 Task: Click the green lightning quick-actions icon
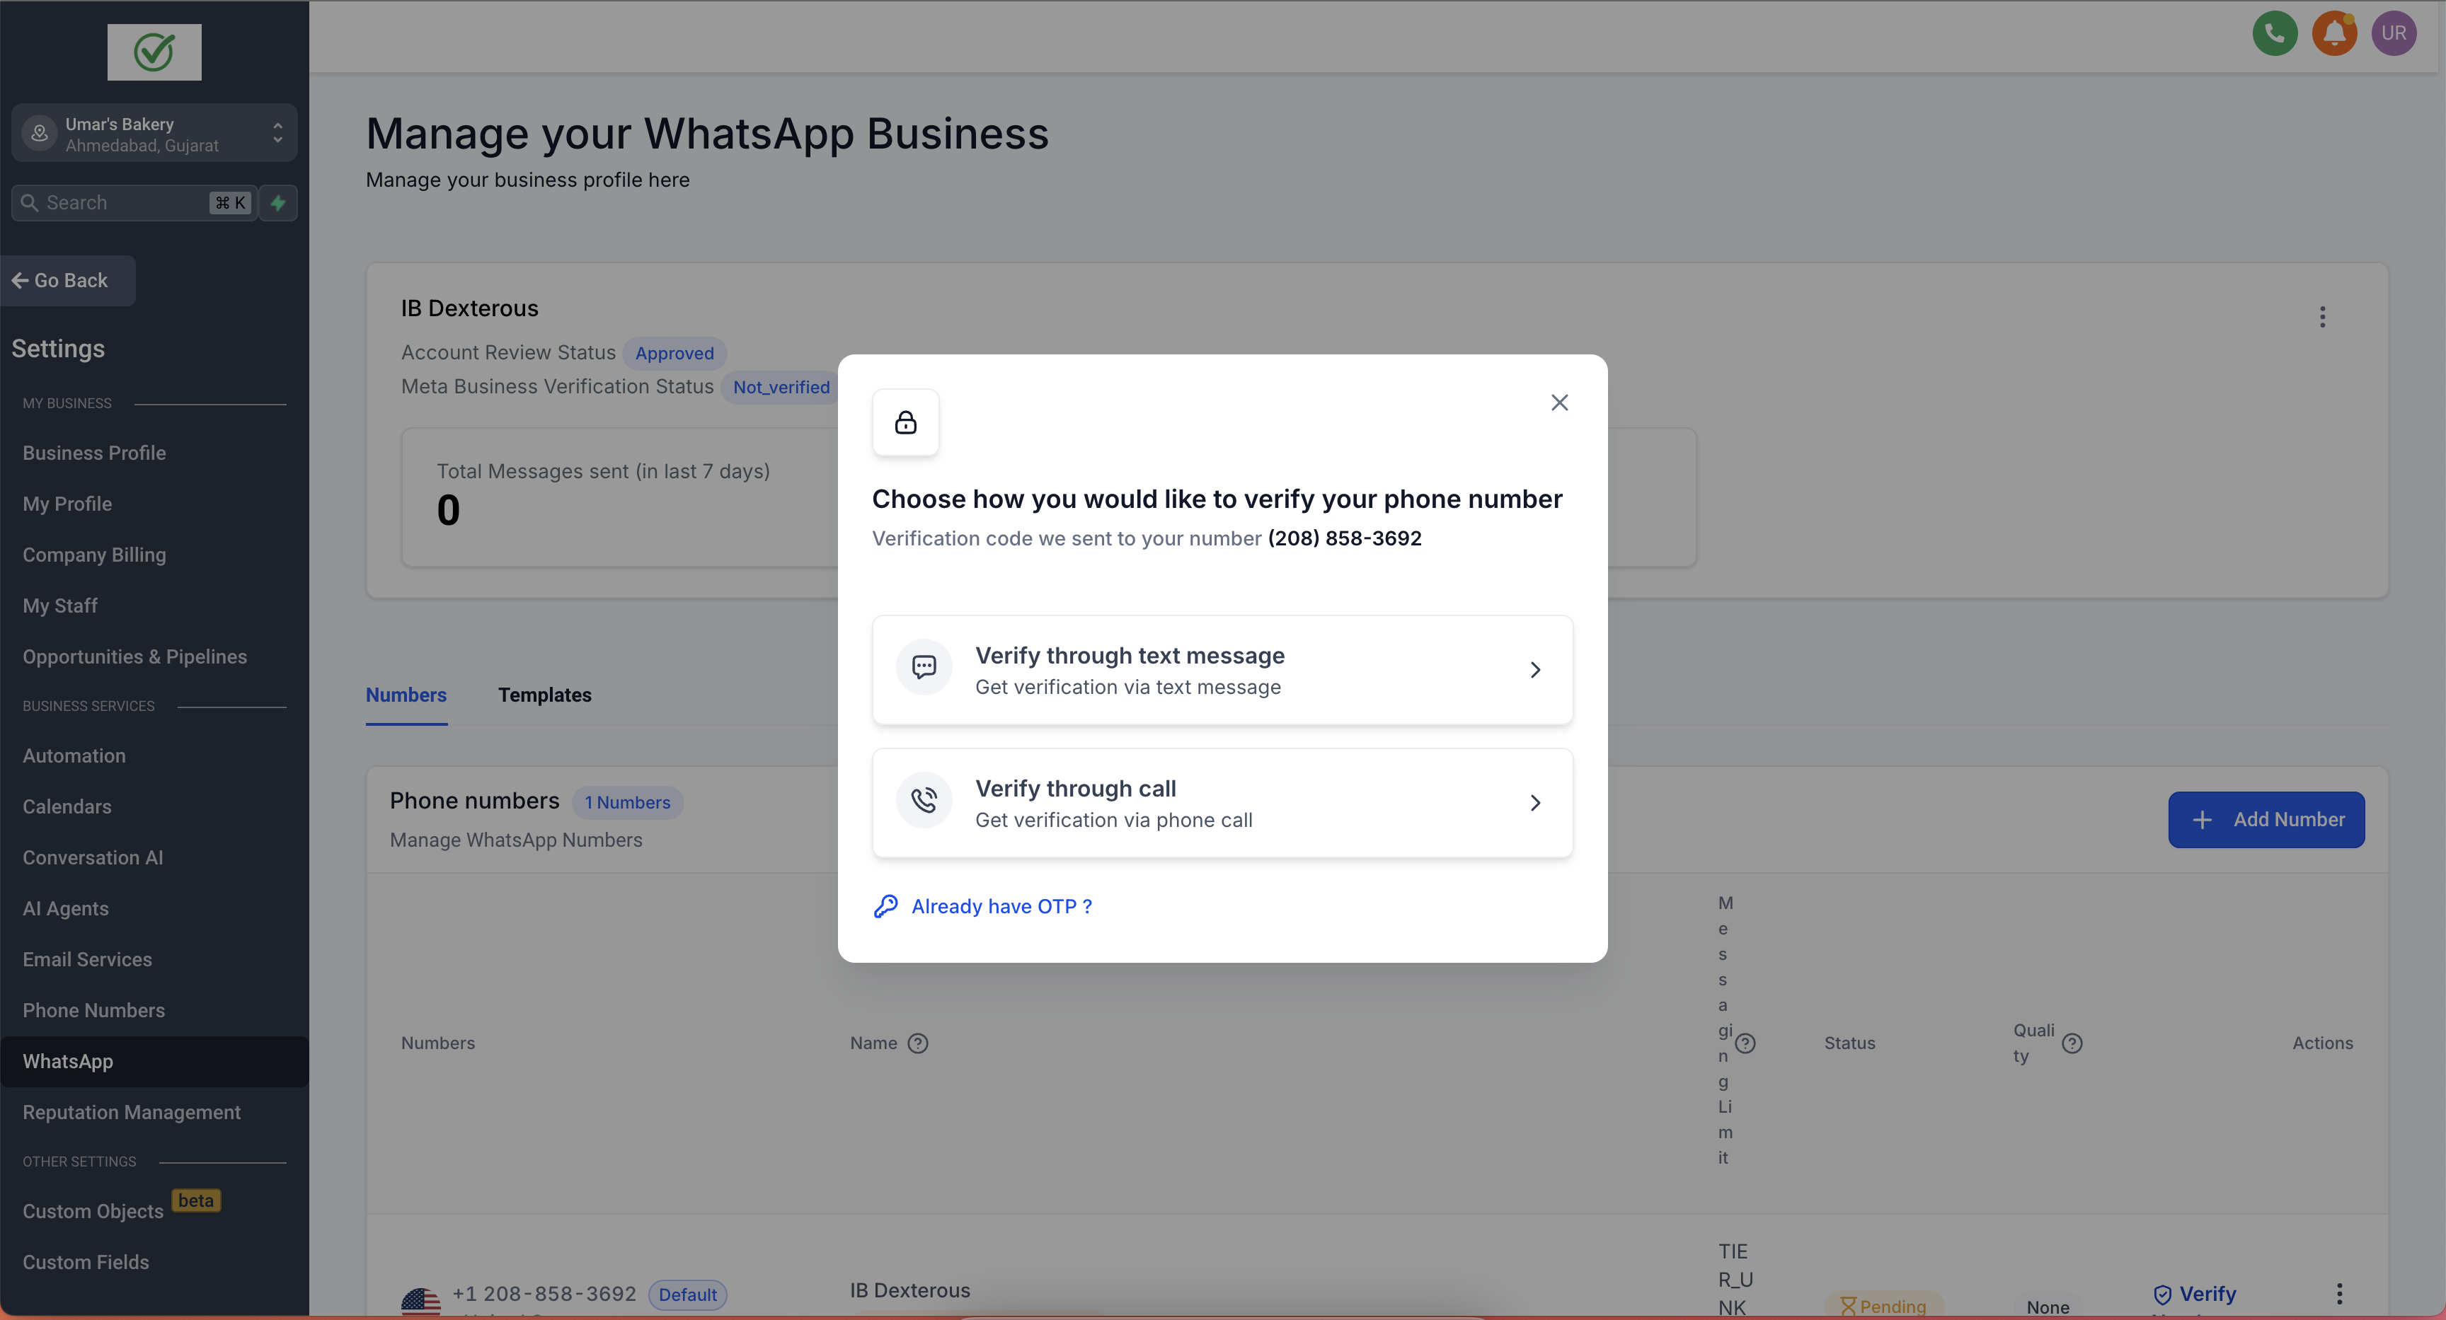tap(278, 203)
